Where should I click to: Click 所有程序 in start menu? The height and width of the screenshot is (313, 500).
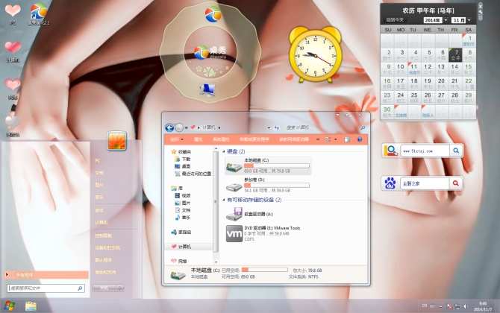click(x=46, y=275)
